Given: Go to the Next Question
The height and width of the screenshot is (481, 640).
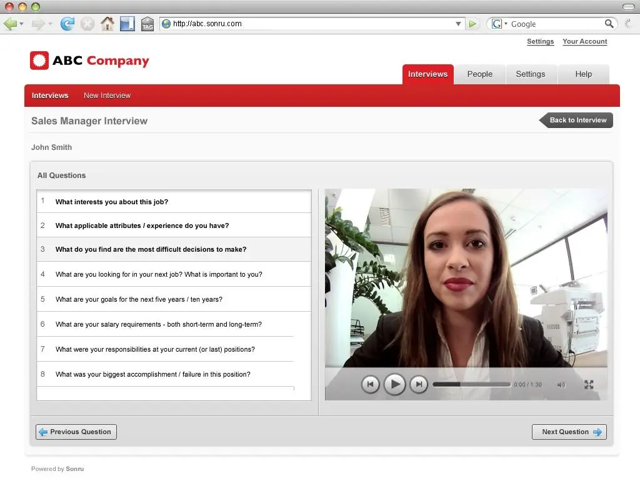Looking at the screenshot, I should [569, 432].
